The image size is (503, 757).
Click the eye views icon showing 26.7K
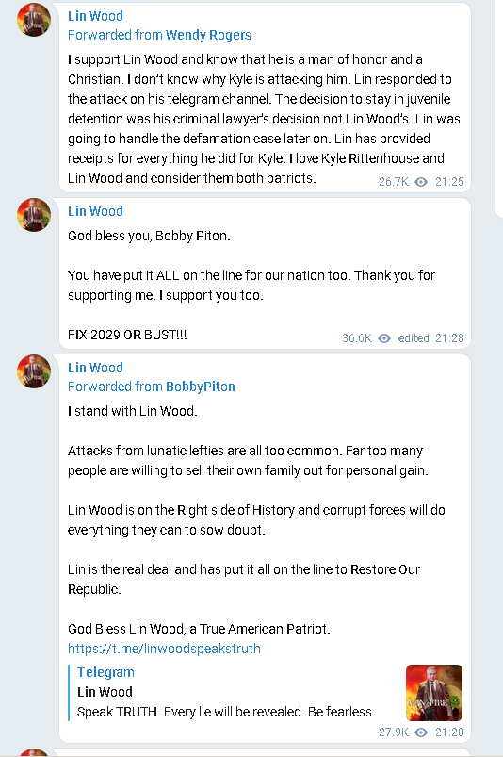point(421,182)
